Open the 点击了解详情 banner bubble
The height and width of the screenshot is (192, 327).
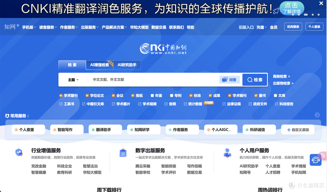(x=292, y=8)
